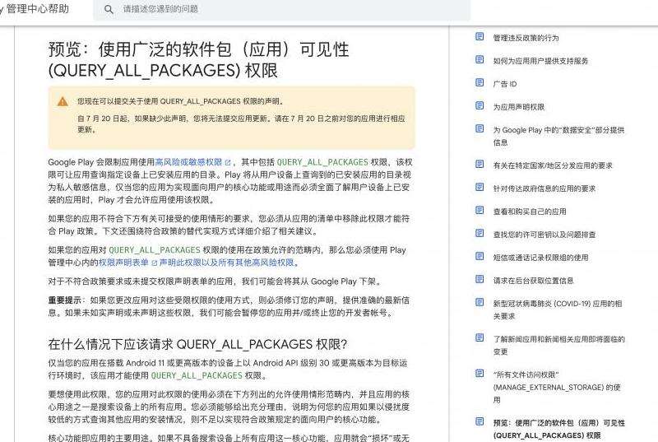Click document icon beside 有关在特定国家/地区分发应用的要求

[480, 164]
